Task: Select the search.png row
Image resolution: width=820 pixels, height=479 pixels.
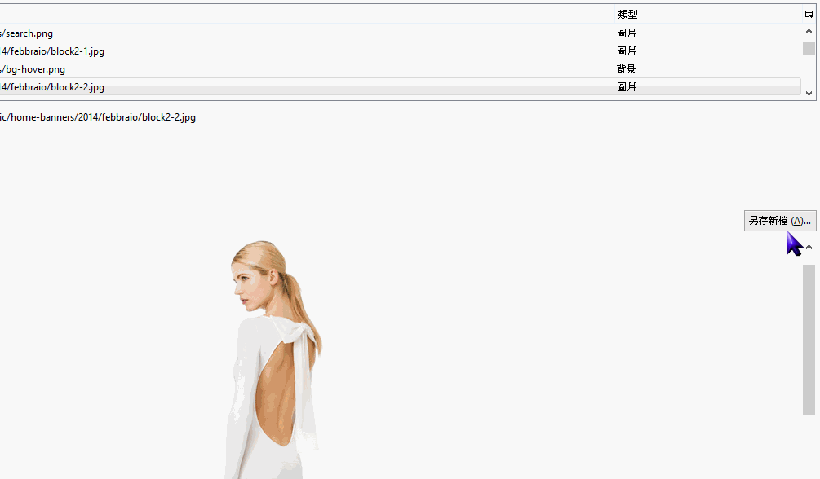Action: [x=400, y=33]
